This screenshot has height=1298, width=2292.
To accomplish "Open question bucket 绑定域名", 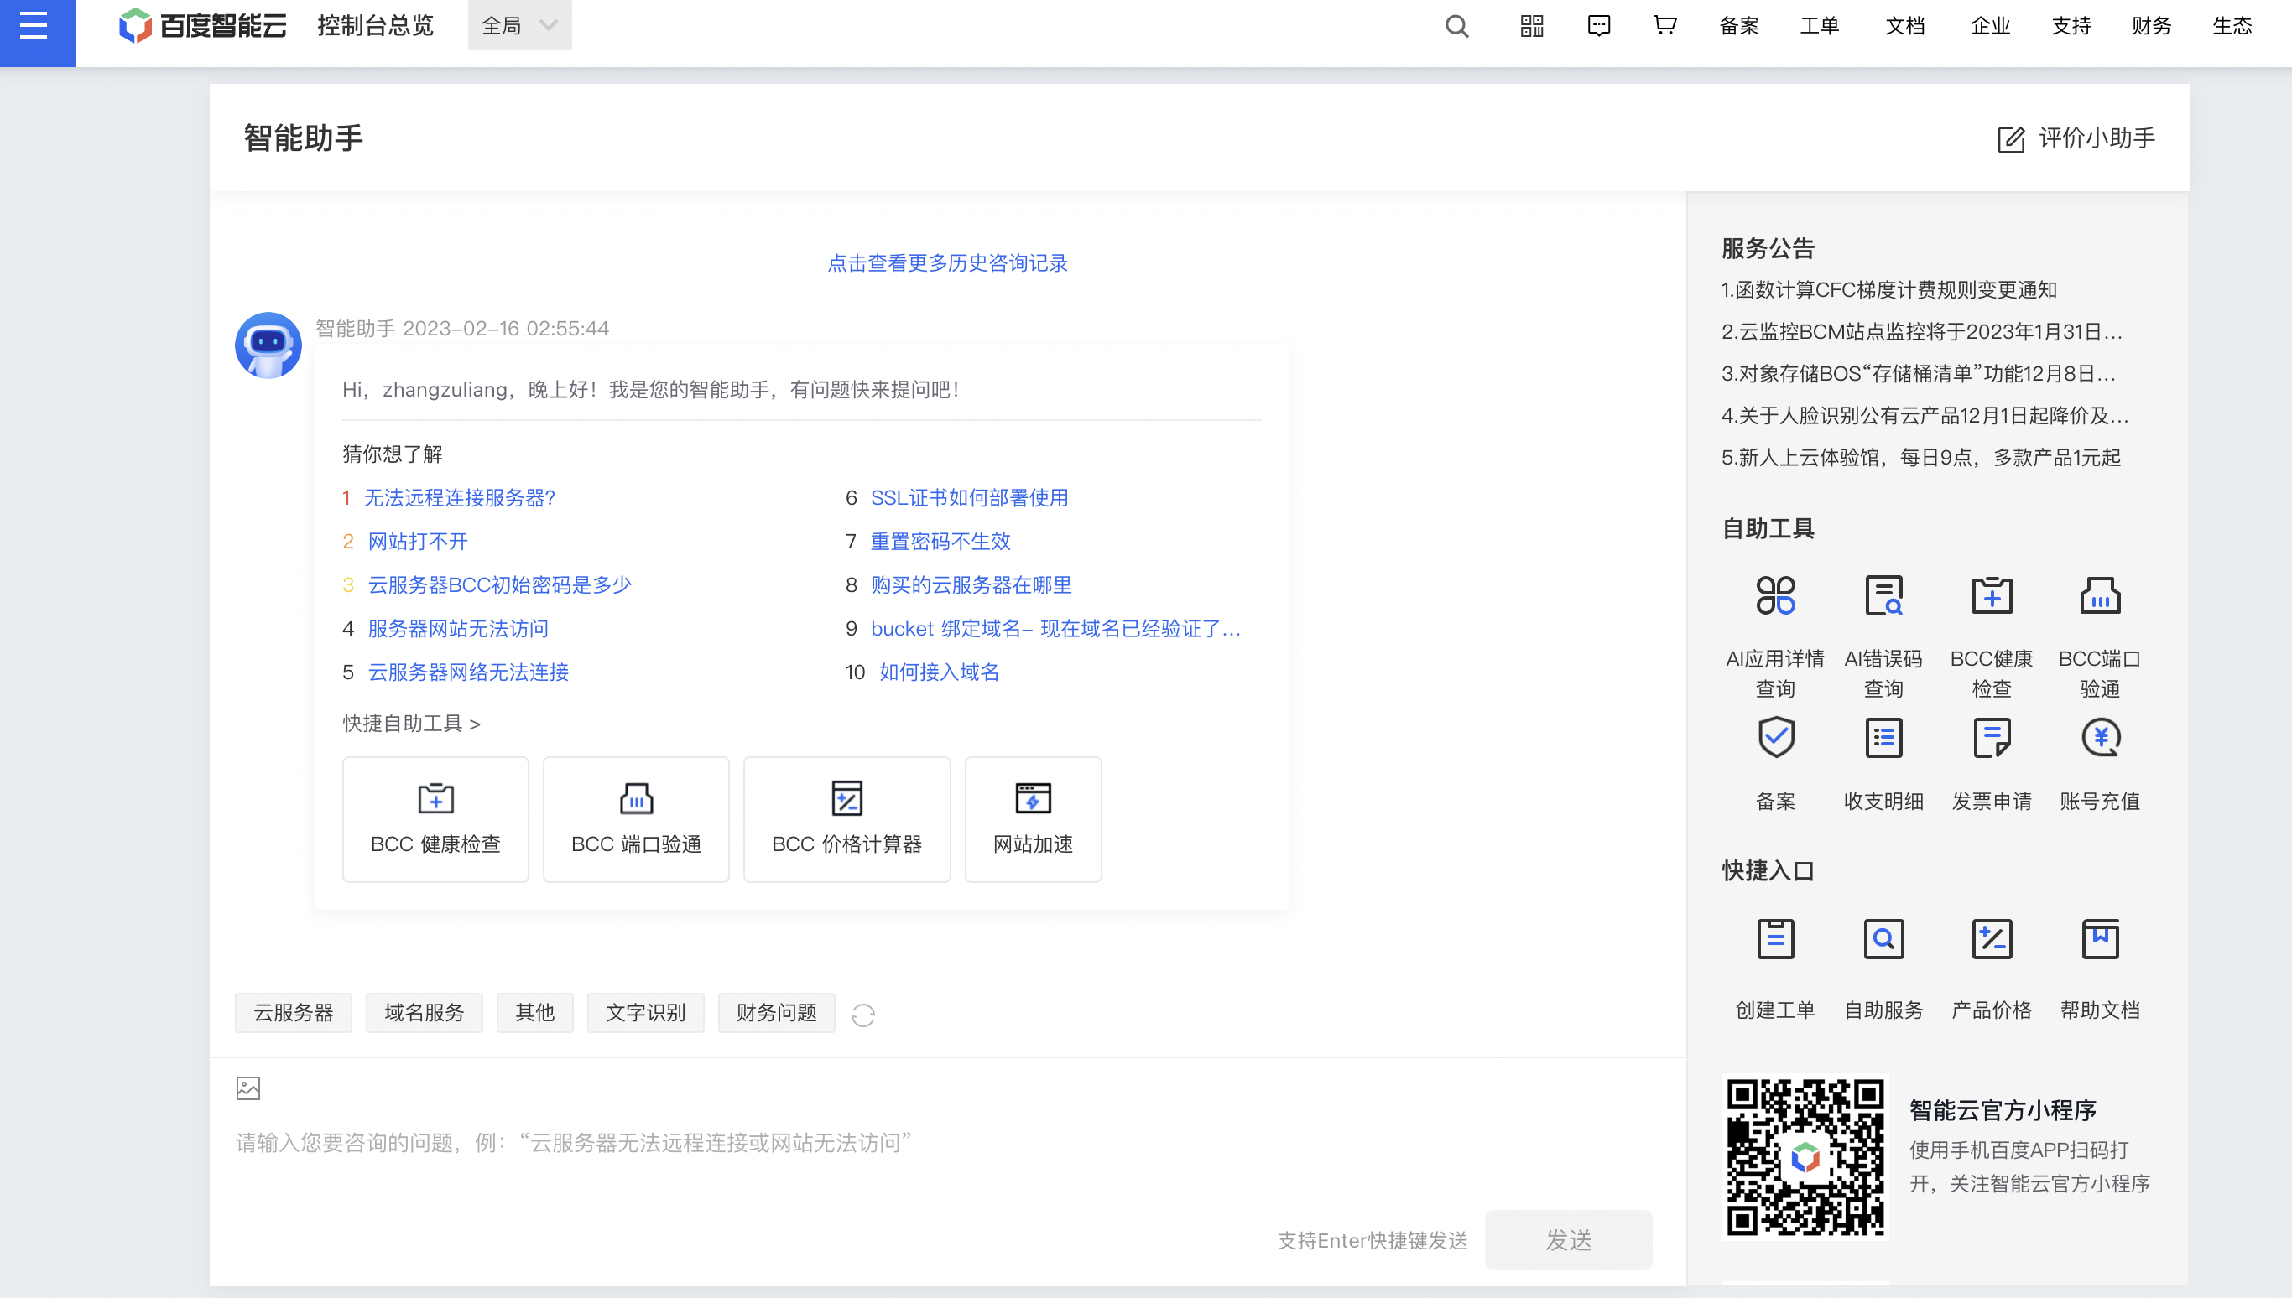I will coord(1055,629).
